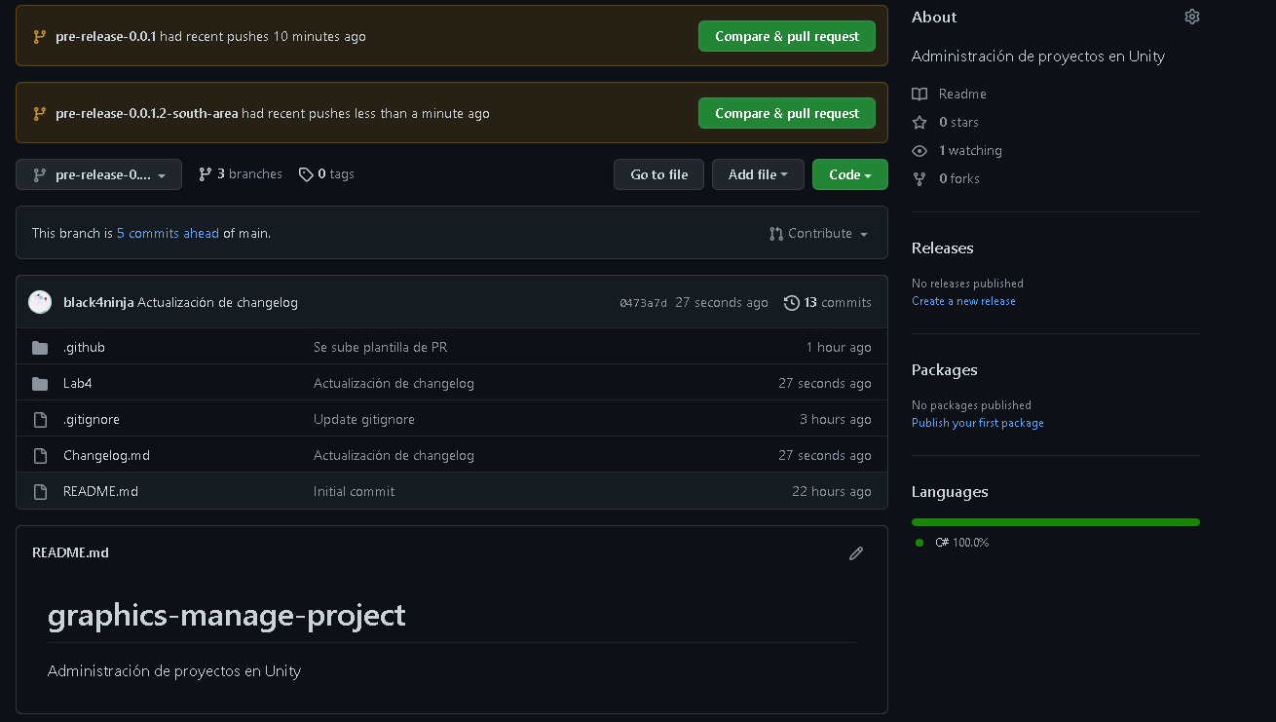Click the README.md panel header title
1276x722 pixels.
click(x=70, y=552)
